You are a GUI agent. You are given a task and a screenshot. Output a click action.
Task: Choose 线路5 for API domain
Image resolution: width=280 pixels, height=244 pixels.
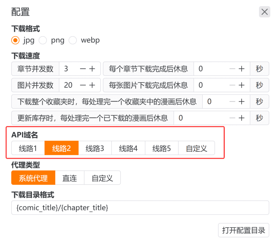click(162, 148)
